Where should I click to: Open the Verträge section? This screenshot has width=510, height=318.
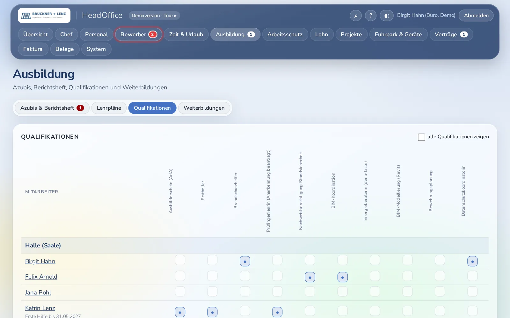[451, 34]
